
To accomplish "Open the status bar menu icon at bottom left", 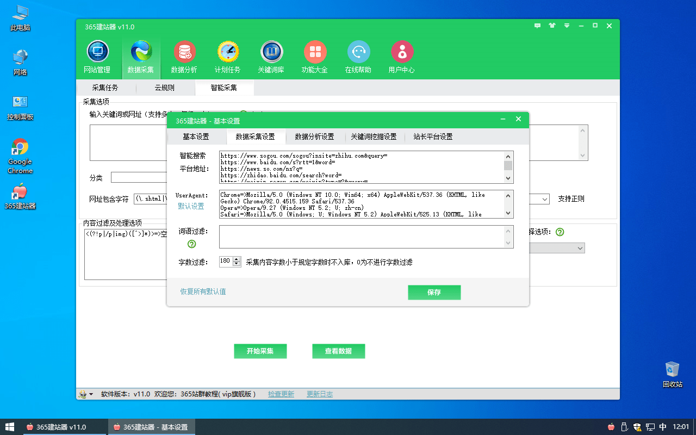I will (85, 394).
